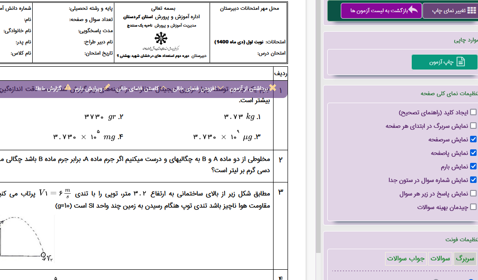
Task: Click the header field پایه و رشته تحصیلی:
Action: pos(91,8)
